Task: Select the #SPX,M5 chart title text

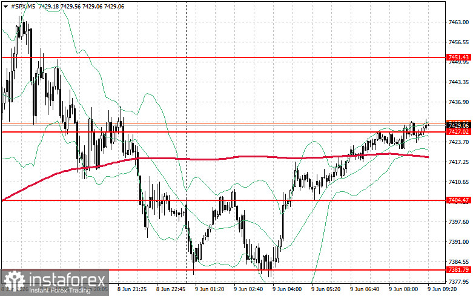Action: click(23, 6)
